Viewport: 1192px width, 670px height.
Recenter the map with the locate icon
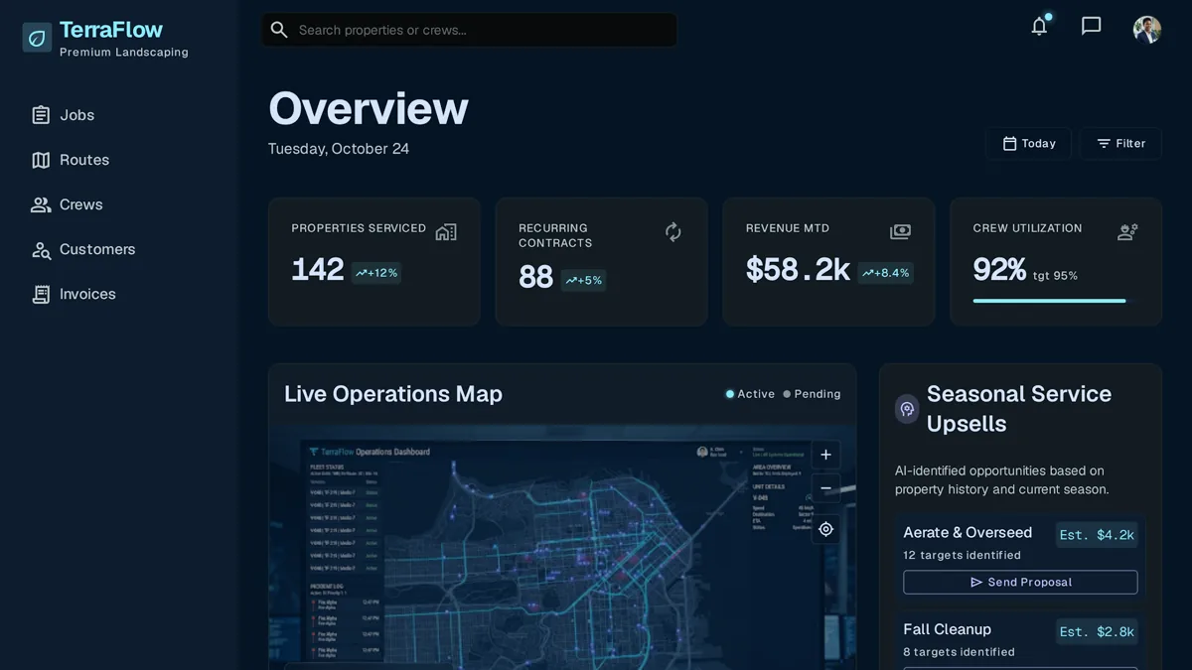pyautogui.click(x=825, y=529)
